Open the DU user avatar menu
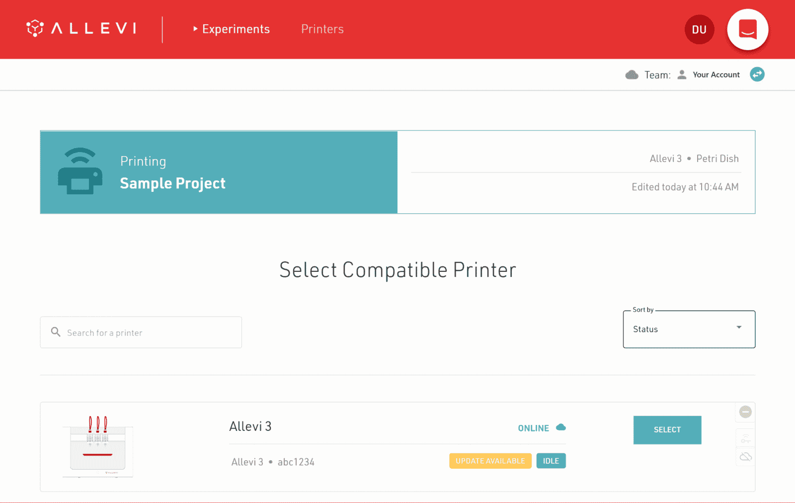The height and width of the screenshot is (503, 795). click(x=699, y=30)
